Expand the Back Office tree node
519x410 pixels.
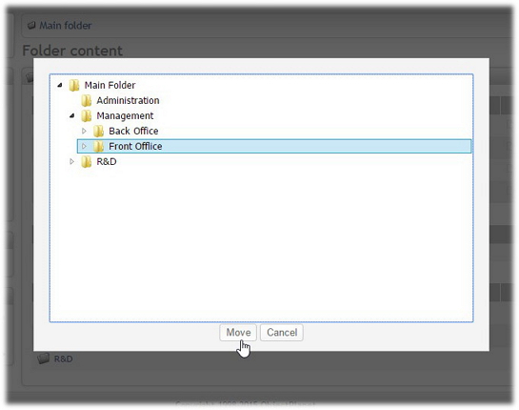click(84, 131)
